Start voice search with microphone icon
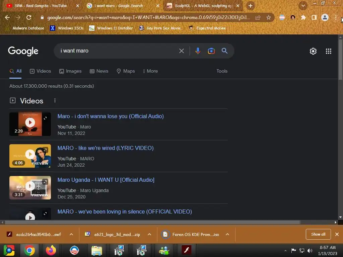The width and height of the screenshot is (343, 257). click(198, 51)
